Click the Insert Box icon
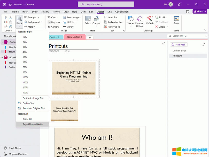This screenshot has width=209, height=157. tap(106, 17)
